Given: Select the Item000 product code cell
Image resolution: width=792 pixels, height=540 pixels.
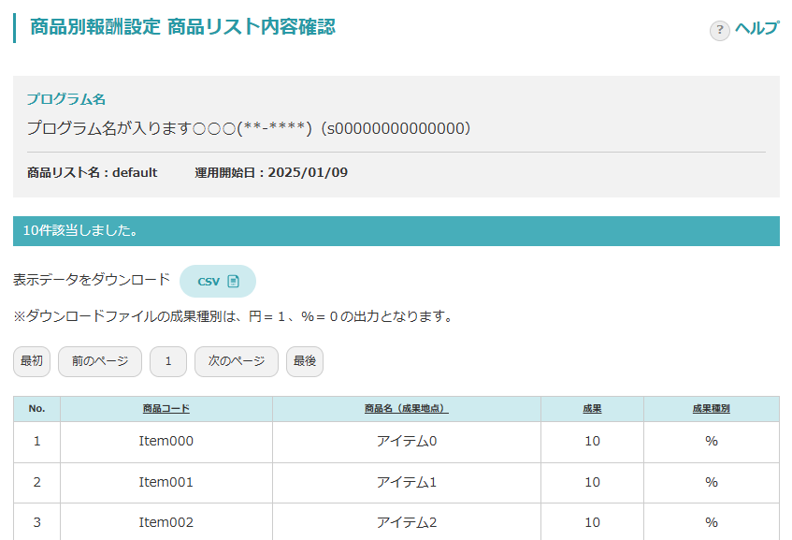Looking at the screenshot, I should point(166,441).
